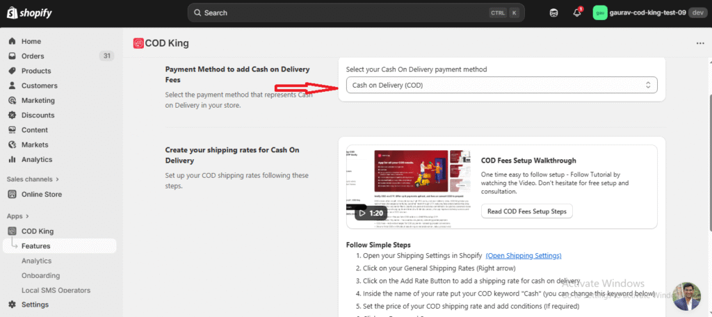Screen dimensions: 712x317
Task: Open the Products section
Action: point(35,71)
